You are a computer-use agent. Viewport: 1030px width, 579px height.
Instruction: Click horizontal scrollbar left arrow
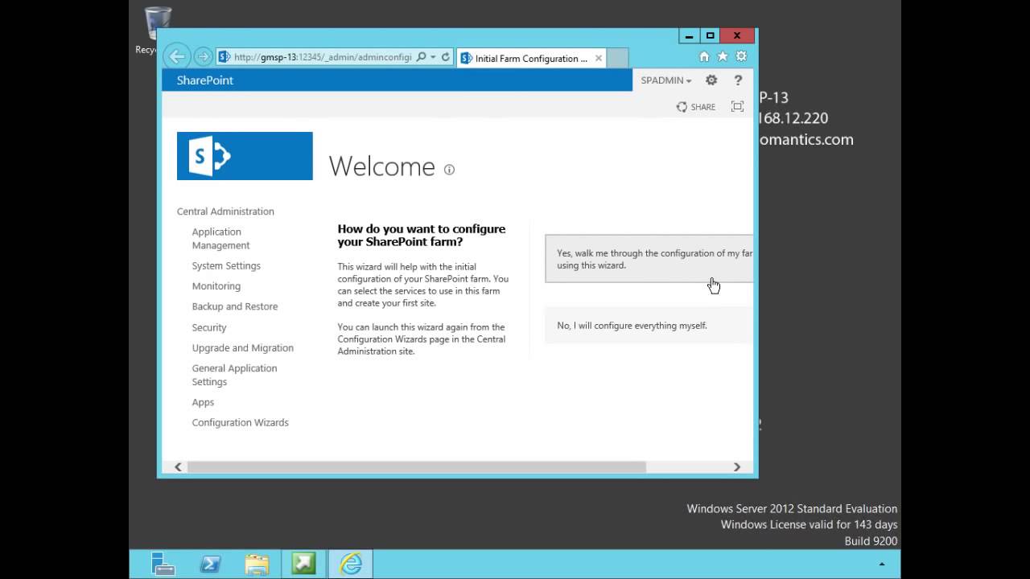[x=178, y=467]
